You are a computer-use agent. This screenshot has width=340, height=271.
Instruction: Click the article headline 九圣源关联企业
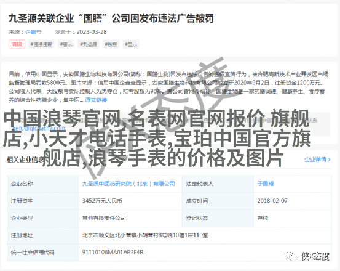pos(111,18)
